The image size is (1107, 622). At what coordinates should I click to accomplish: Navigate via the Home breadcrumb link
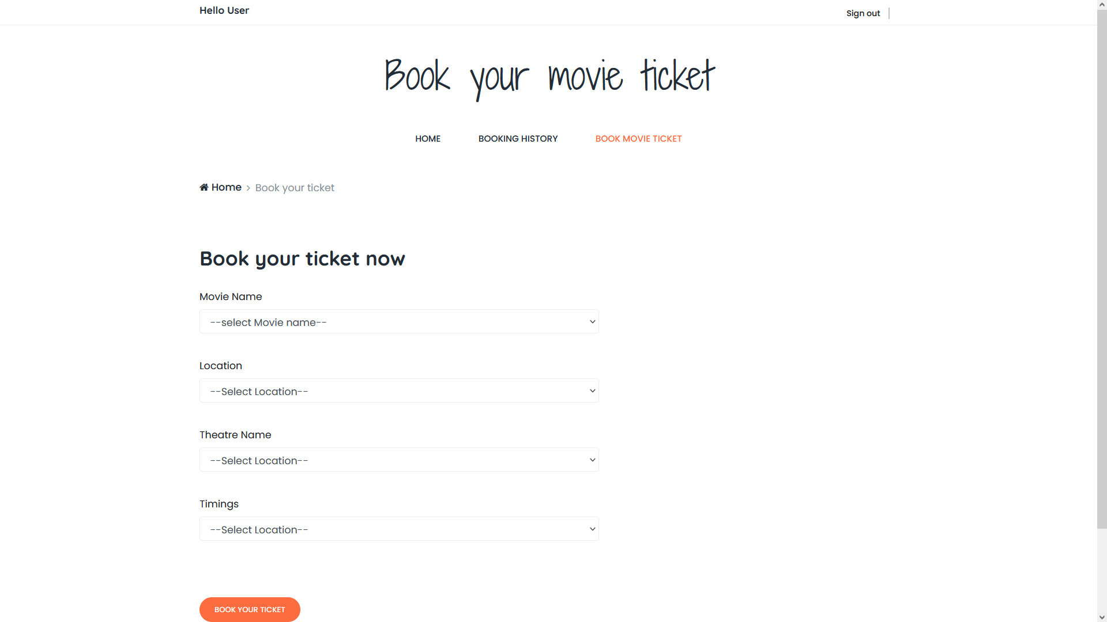[x=225, y=187]
